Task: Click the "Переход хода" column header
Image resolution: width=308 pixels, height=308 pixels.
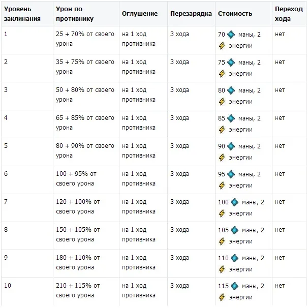Action: [288, 14]
